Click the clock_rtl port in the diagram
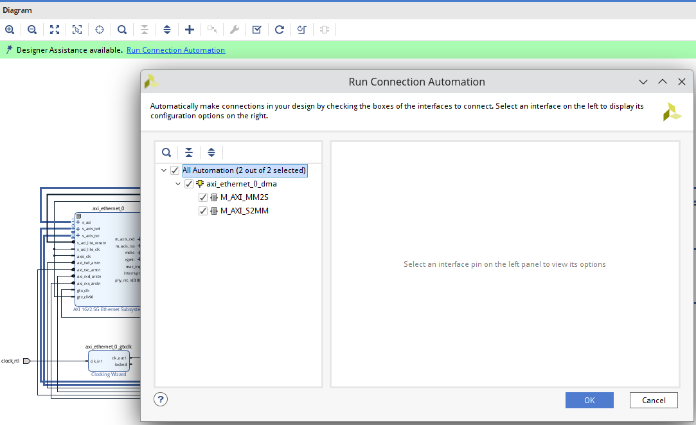696x425 pixels. (x=26, y=361)
